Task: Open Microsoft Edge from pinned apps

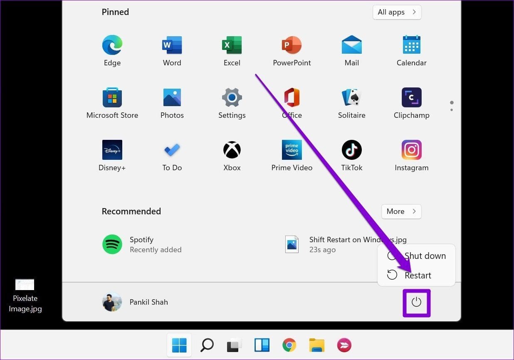Action: [112, 50]
